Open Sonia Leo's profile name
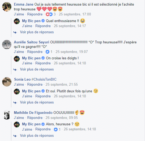This screenshot has width=145, height=141. pos(22,79)
